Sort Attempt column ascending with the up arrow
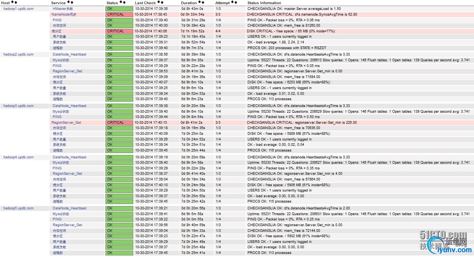This screenshot has height=257, width=474. point(232,2)
